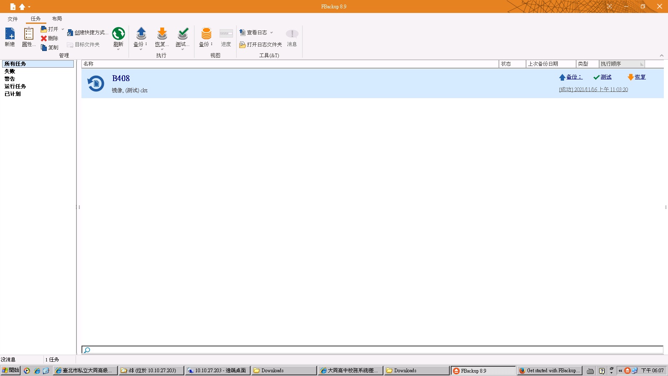Select 运行任务 in the sidebar

click(15, 86)
